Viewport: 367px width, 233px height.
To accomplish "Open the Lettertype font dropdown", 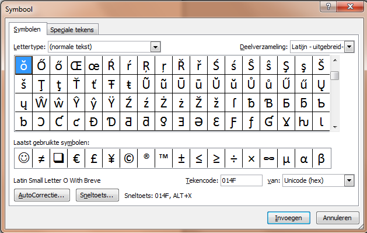I will point(155,47).
